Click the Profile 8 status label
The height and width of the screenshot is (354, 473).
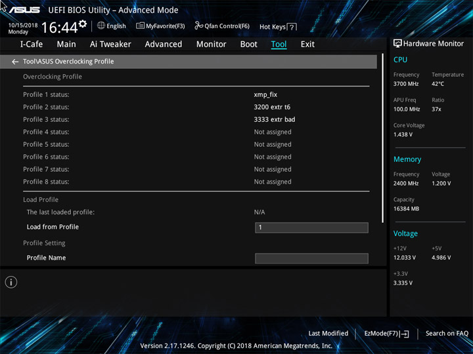(46, 182)
